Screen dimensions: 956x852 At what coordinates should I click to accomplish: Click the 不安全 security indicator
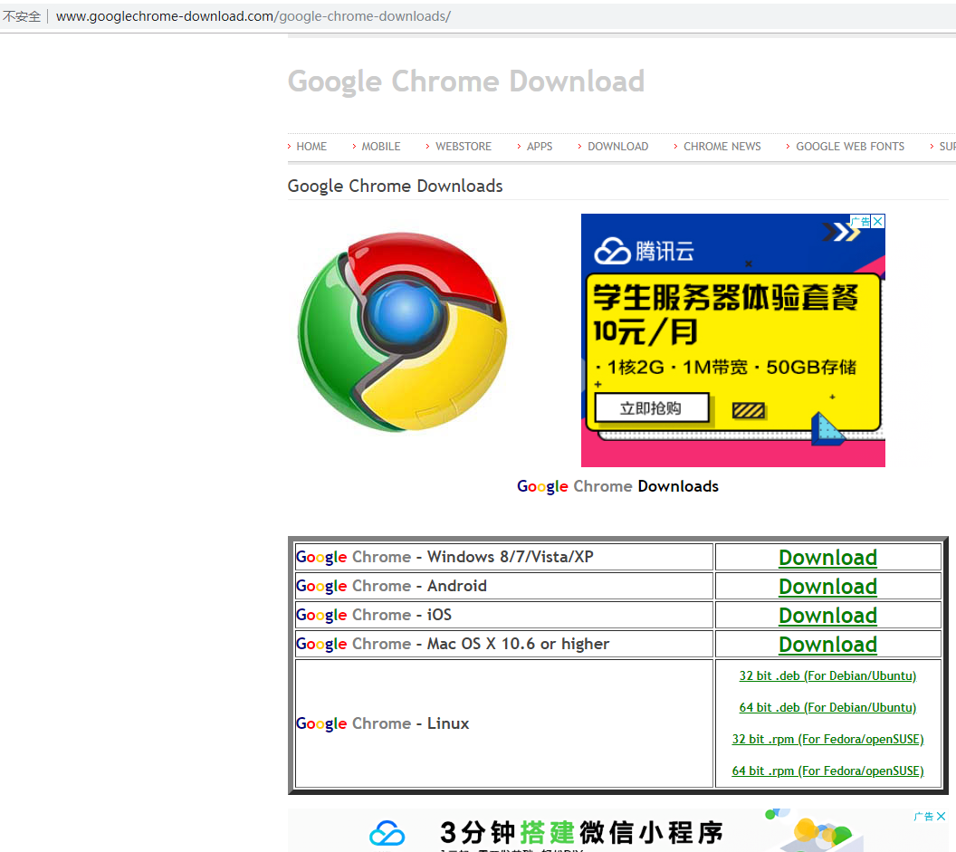22,16
